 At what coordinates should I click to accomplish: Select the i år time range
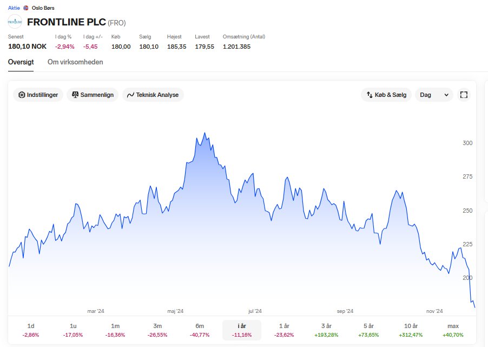click(x=242, y=330)
